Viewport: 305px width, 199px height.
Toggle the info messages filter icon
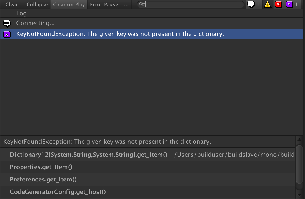[x=251, y=4]
